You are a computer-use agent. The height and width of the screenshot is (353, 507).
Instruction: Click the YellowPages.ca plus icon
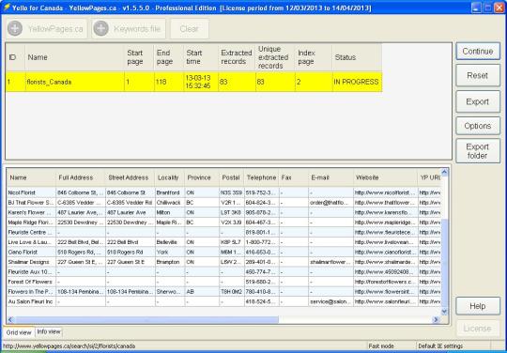click(15, 28)
